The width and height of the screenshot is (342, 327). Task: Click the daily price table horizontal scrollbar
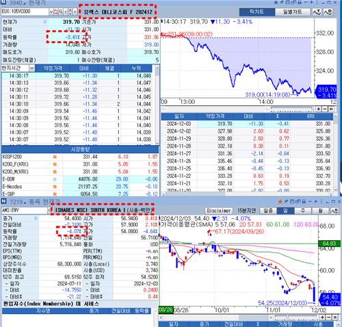click(x=247, y=194)
